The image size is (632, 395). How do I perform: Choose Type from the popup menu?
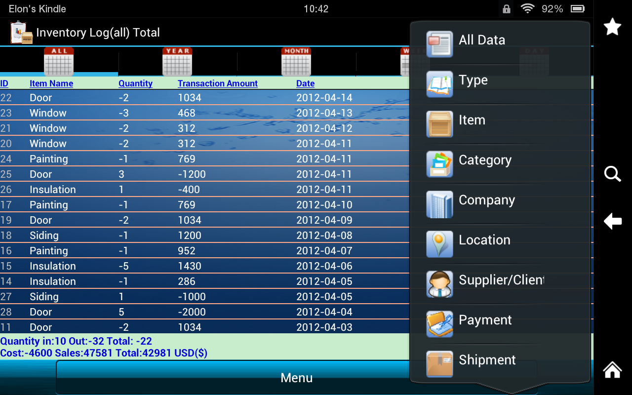click(x=500, y=84)
